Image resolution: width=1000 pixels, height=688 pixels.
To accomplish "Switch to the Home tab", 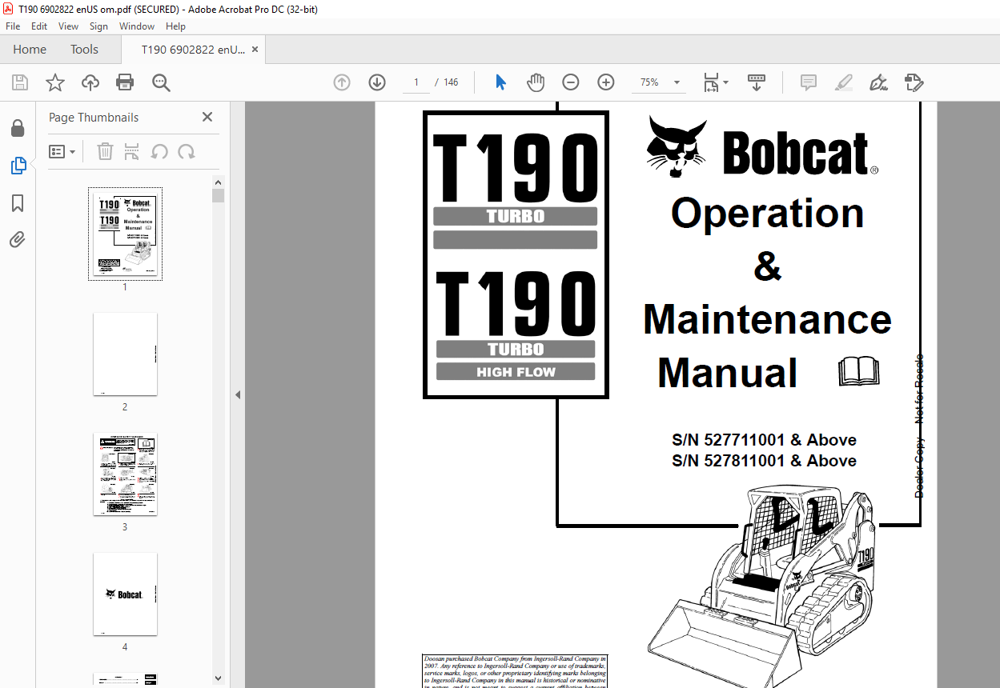I will (30, 50).
